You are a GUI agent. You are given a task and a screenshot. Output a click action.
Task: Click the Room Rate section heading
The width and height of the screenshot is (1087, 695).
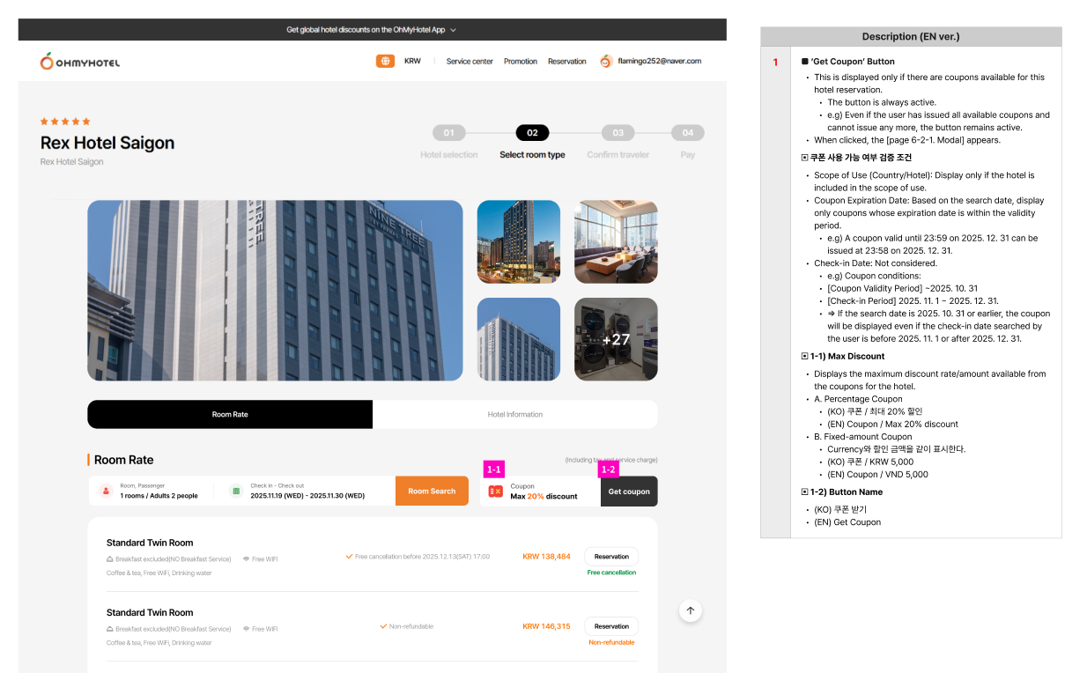pyautogui.click(x=123, y=460)
